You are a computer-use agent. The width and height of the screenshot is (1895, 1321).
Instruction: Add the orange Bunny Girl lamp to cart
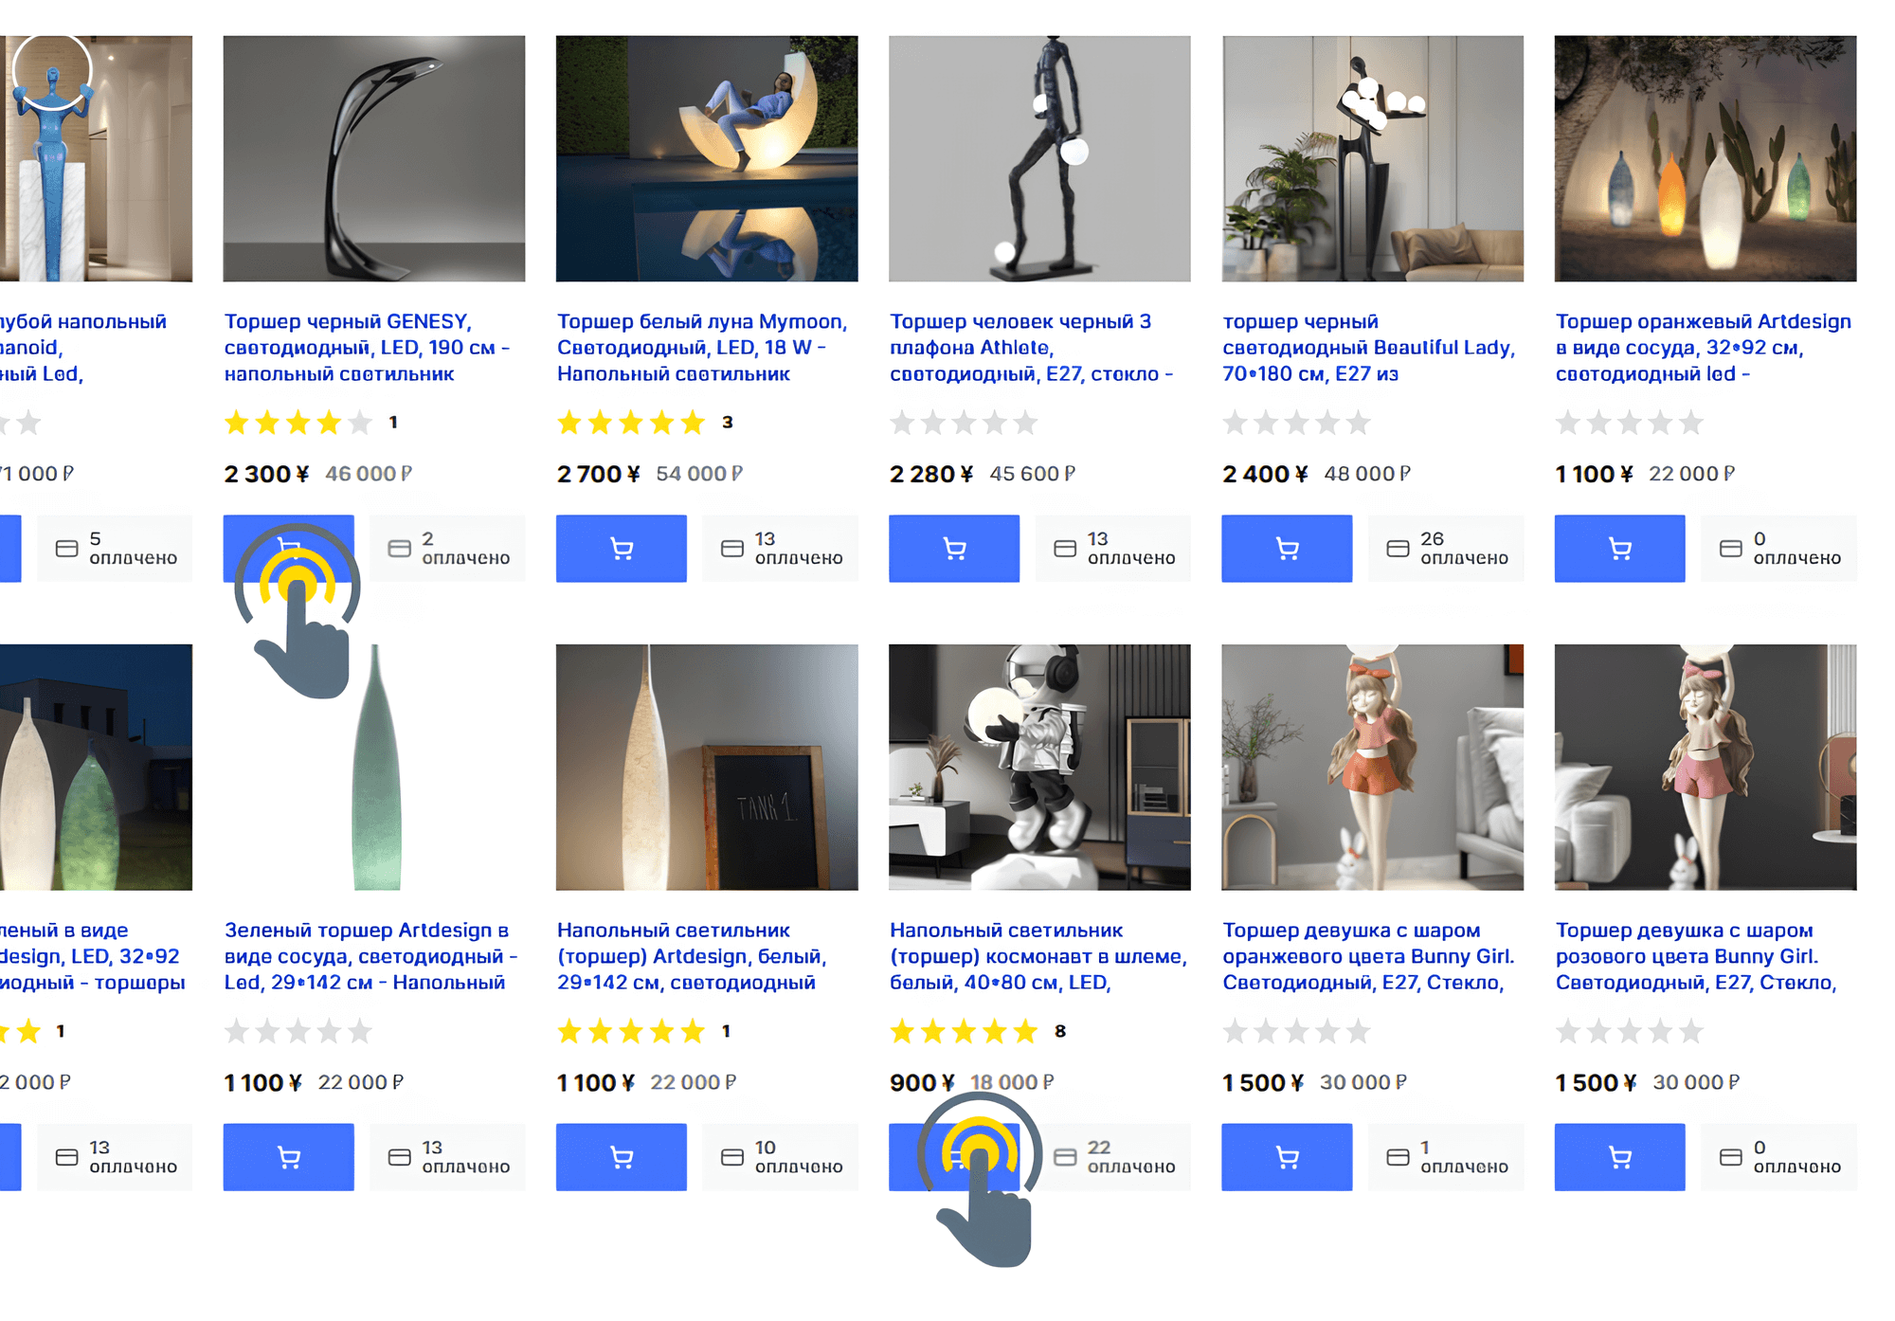[1286, 1156]
